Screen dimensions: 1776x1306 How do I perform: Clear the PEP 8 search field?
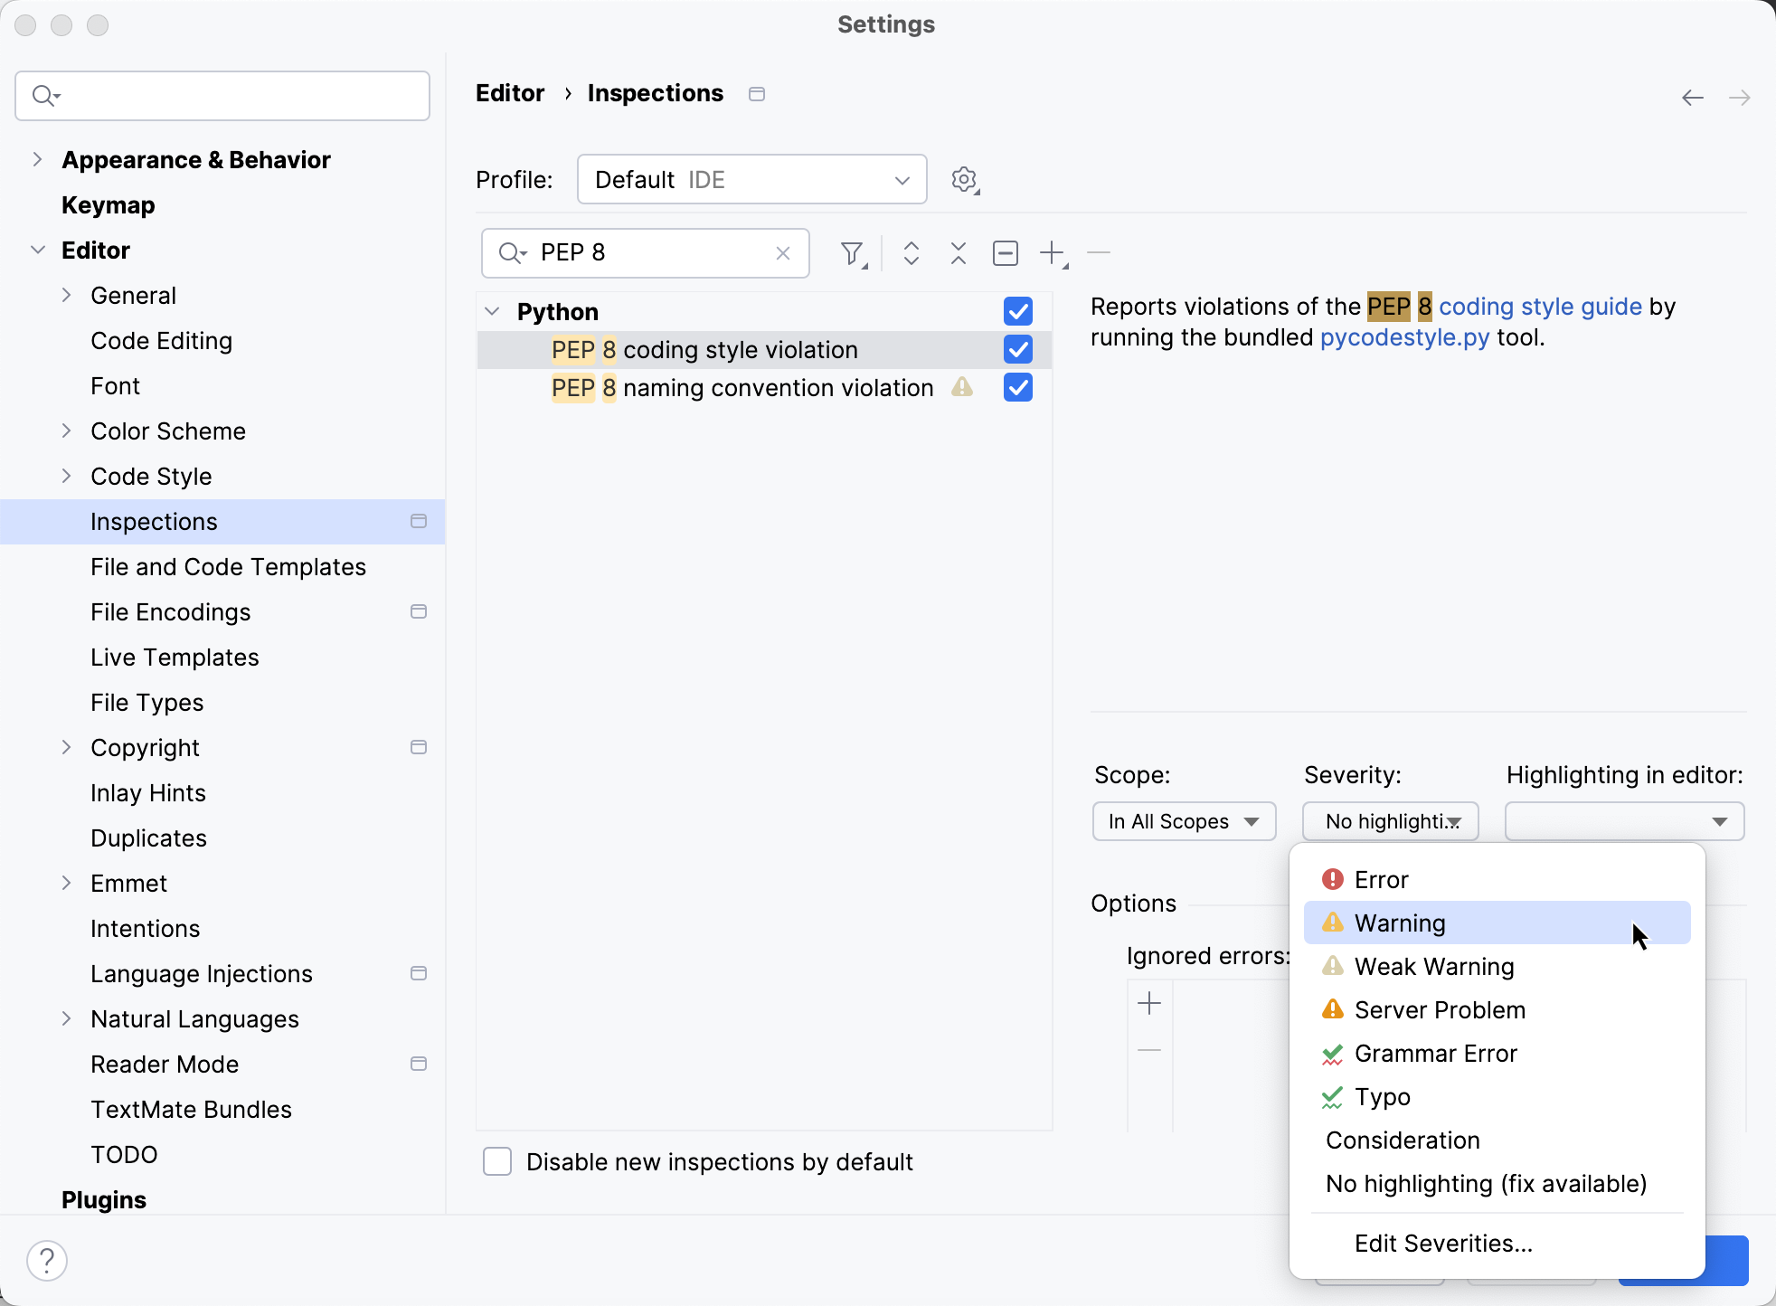(783, 253)
